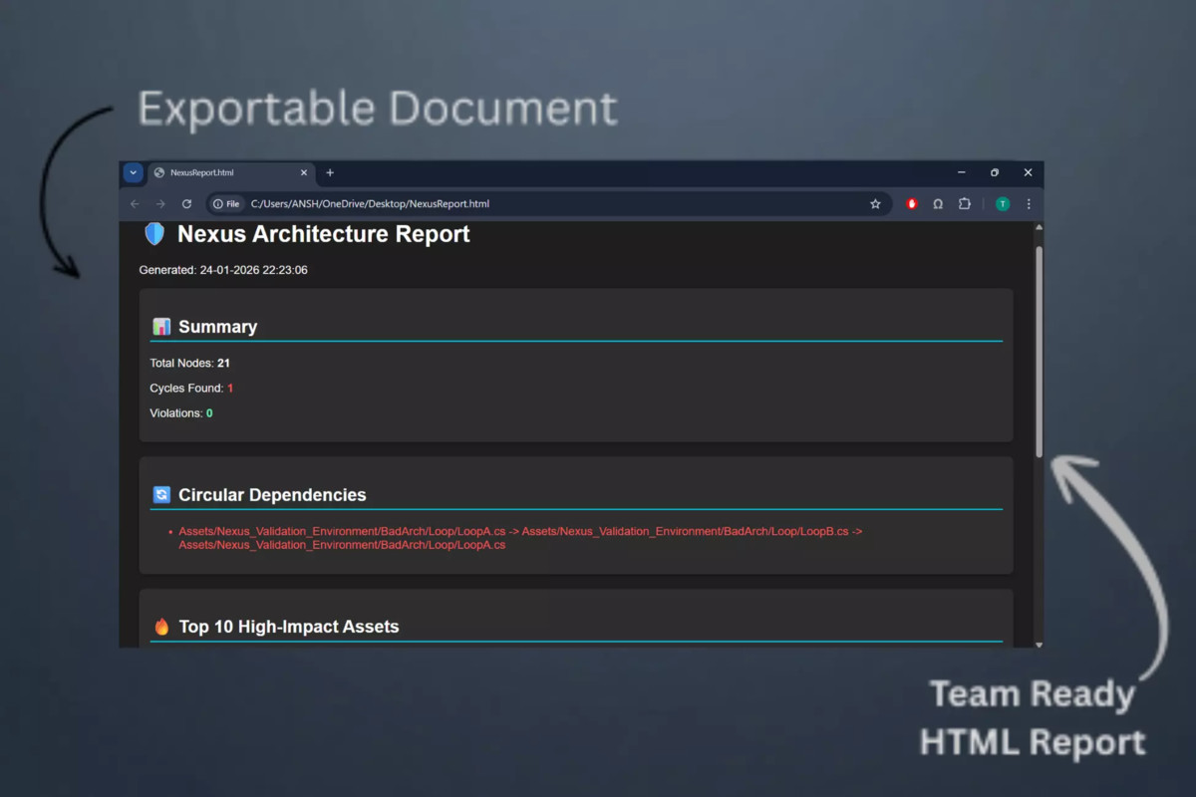
Task: Reload the NexusReport page
Action: tap(186, 204)
